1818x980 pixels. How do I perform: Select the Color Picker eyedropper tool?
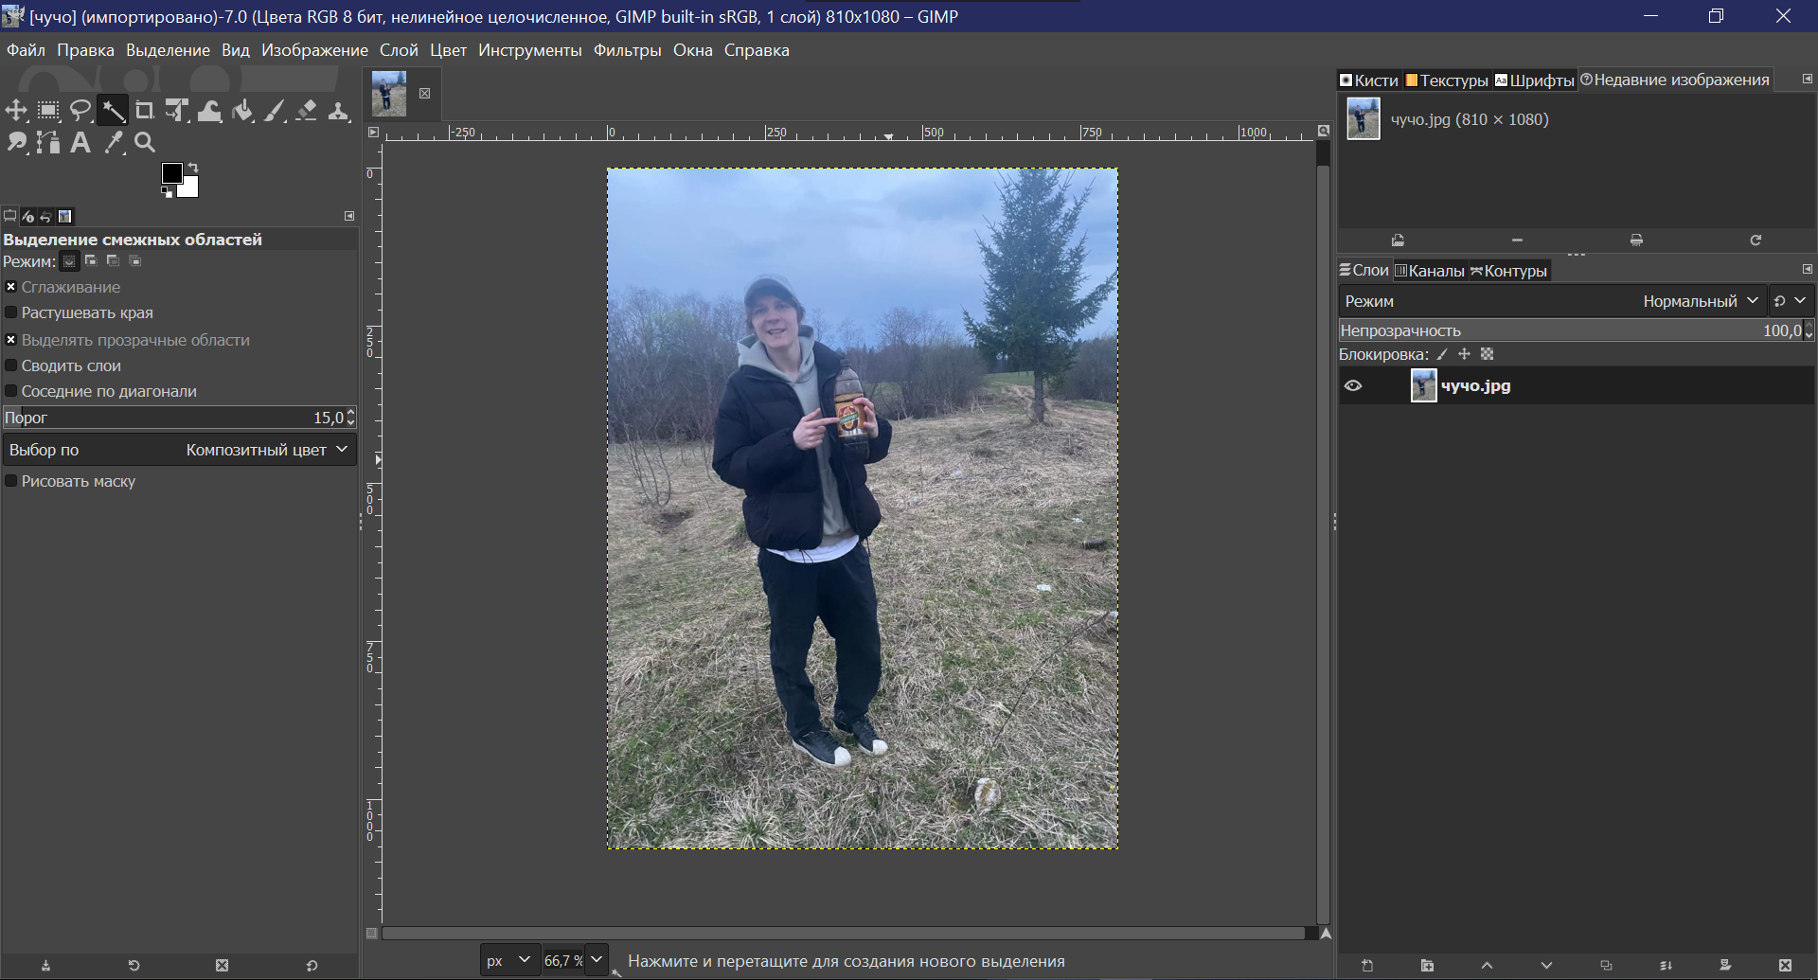point(114,142)
